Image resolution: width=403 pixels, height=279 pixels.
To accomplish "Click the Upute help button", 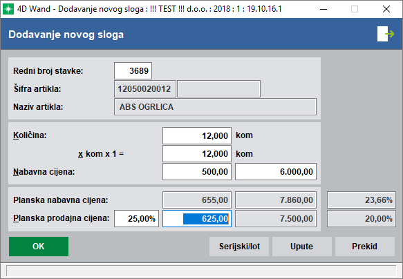I will click(302, 247).
